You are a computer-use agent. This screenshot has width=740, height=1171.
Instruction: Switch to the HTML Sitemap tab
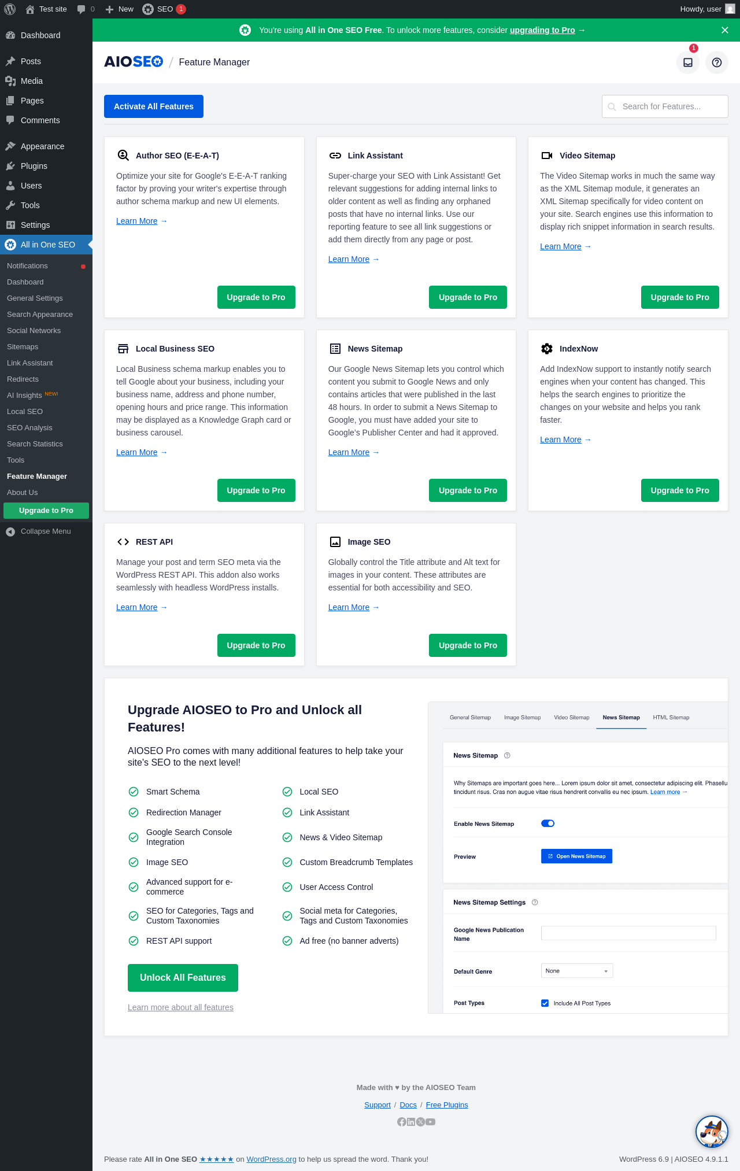point(671,718)
